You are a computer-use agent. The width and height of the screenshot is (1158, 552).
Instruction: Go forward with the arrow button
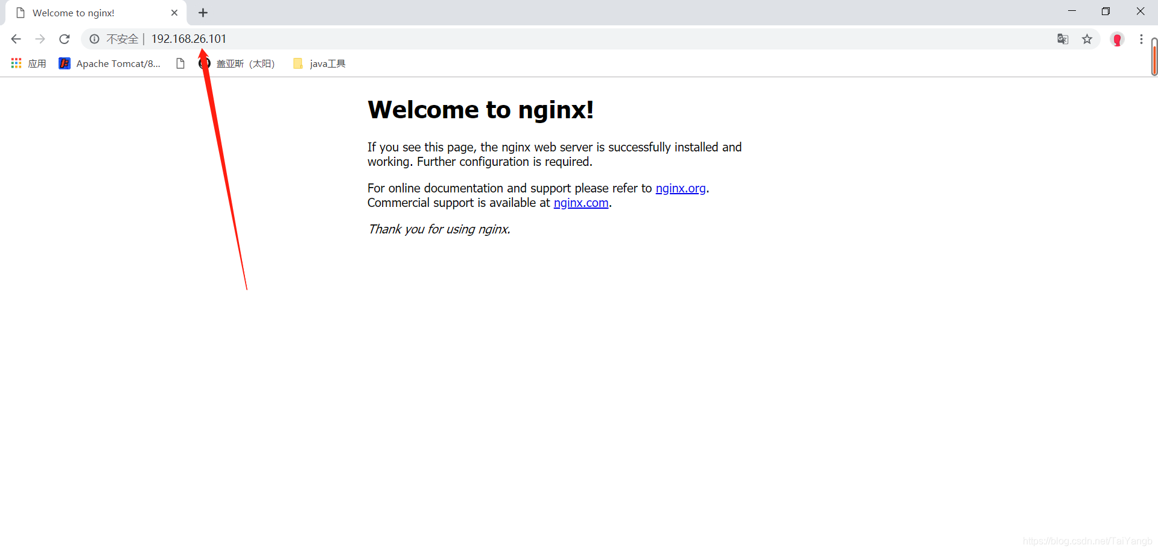click(40, 39)
